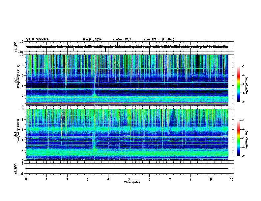Click the ch.2 "Frequency (kHz)" axis label

coord(18,131)
